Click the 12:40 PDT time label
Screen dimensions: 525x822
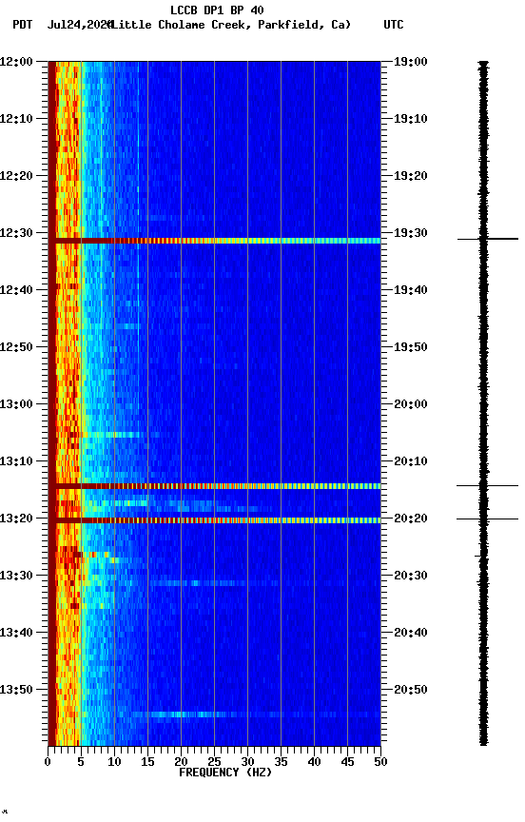point(16,290)
